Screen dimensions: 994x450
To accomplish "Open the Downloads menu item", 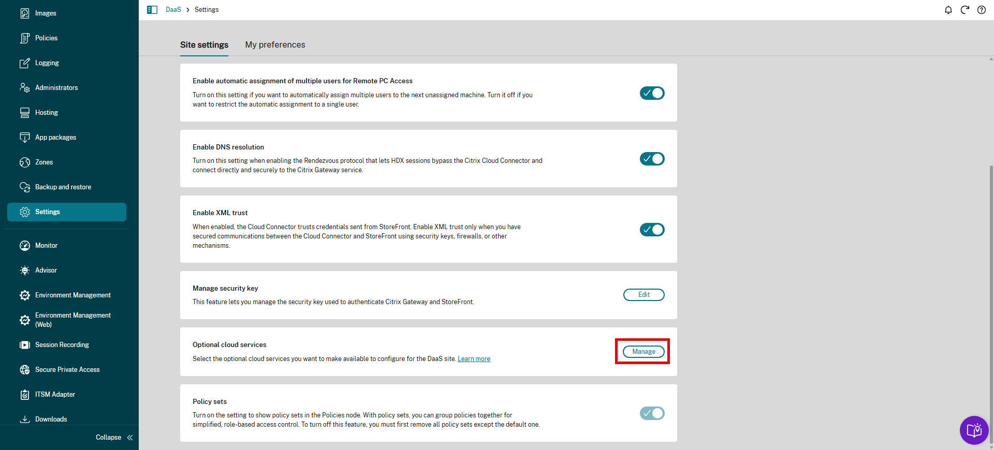I will tap(67, 419).
